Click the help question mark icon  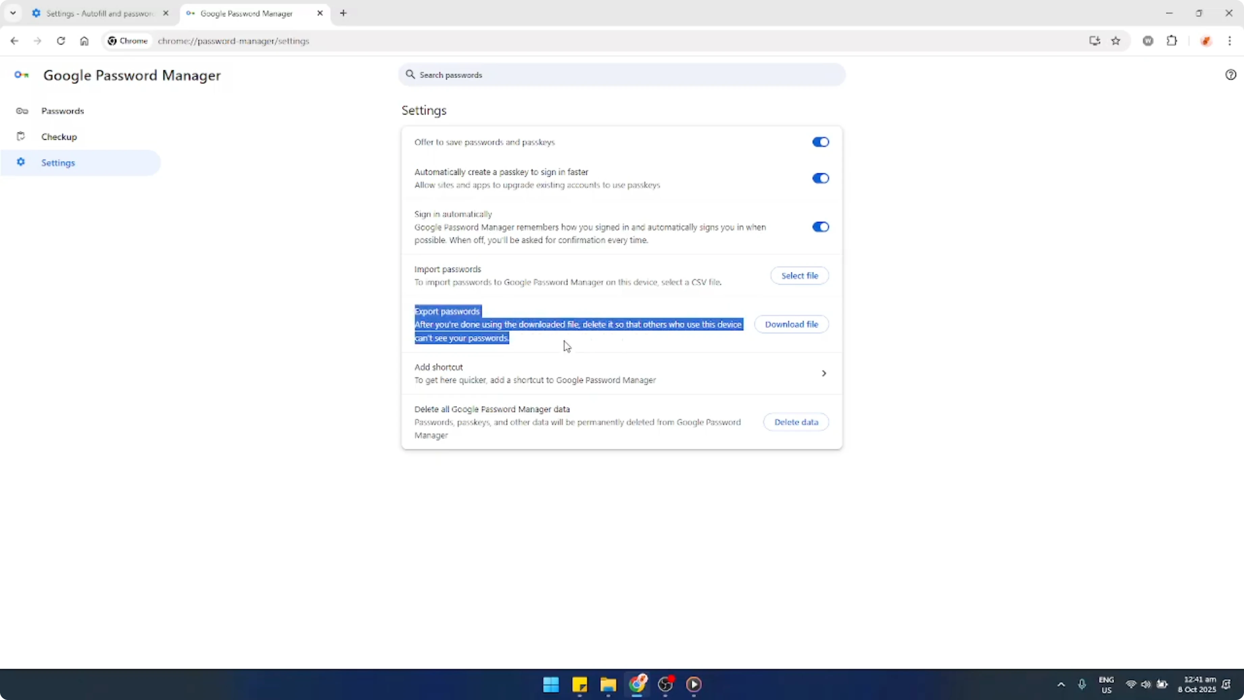click(1230, 74)
